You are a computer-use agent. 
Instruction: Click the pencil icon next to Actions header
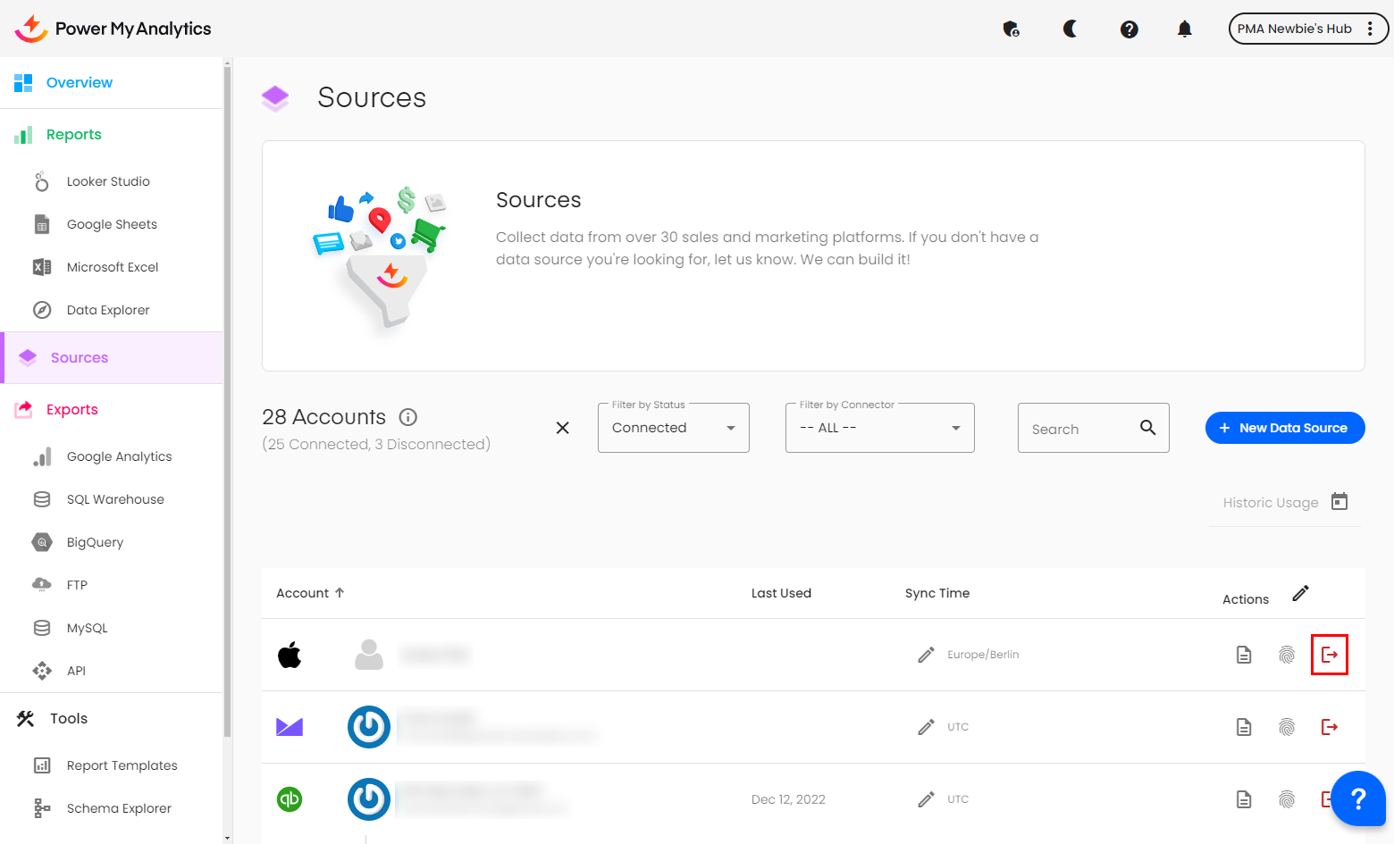pyautogui.click(x=1300, y=594)
